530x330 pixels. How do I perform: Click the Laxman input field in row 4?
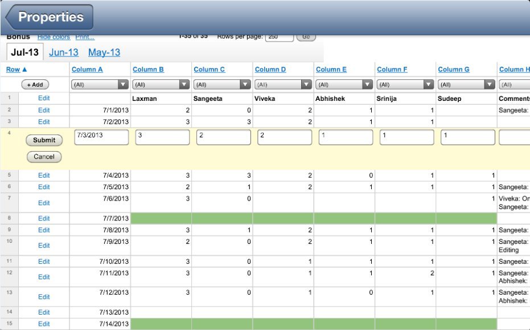click(x=163, y=137)
